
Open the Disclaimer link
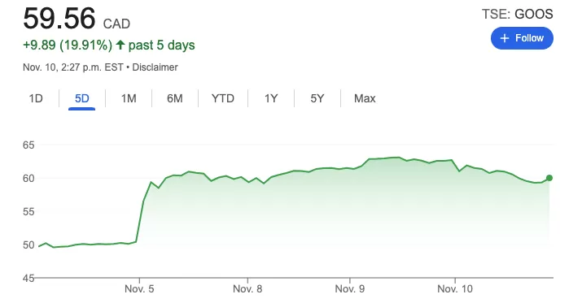(155, 67)
